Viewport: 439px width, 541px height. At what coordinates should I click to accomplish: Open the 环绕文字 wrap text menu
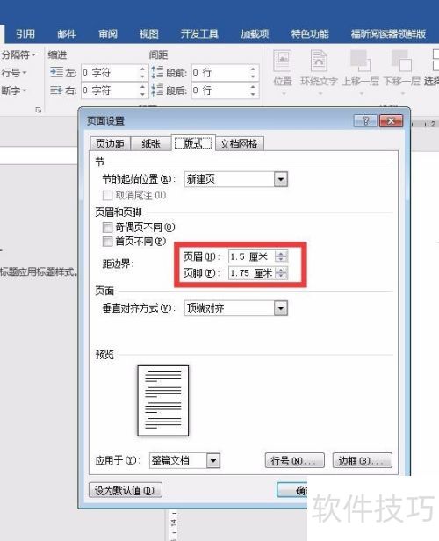click(x=319, y=72)
